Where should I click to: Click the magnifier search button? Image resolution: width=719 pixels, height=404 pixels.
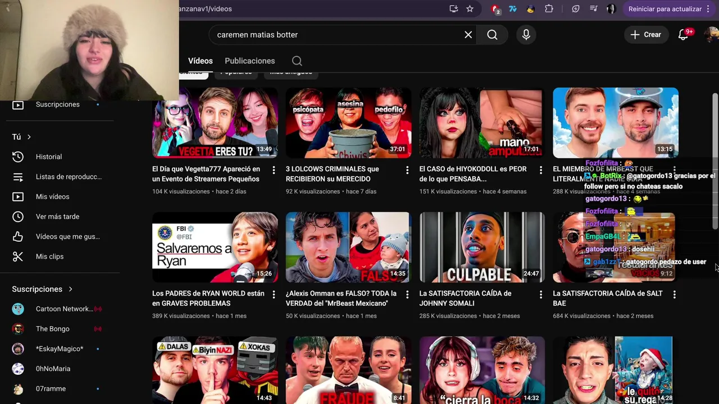pyautogui.click(x=492, y=35)
